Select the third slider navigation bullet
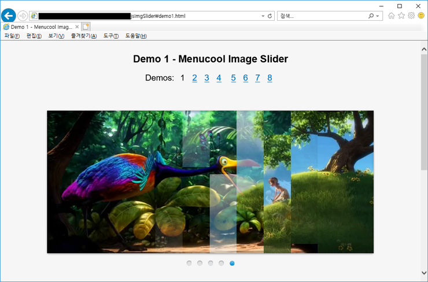This screenshot has height=282, width=428. click(x=211, y=264)
